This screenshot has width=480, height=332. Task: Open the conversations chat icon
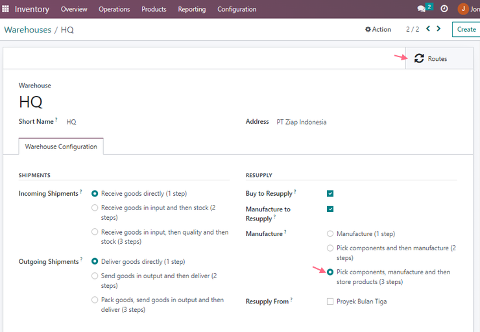pyautogui.click(x=421, y=9)
